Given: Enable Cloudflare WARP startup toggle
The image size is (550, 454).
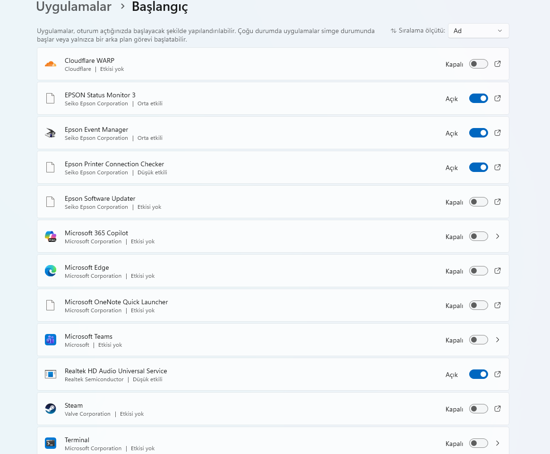Looking at the screenshot, I should click(x=479, y=64).
